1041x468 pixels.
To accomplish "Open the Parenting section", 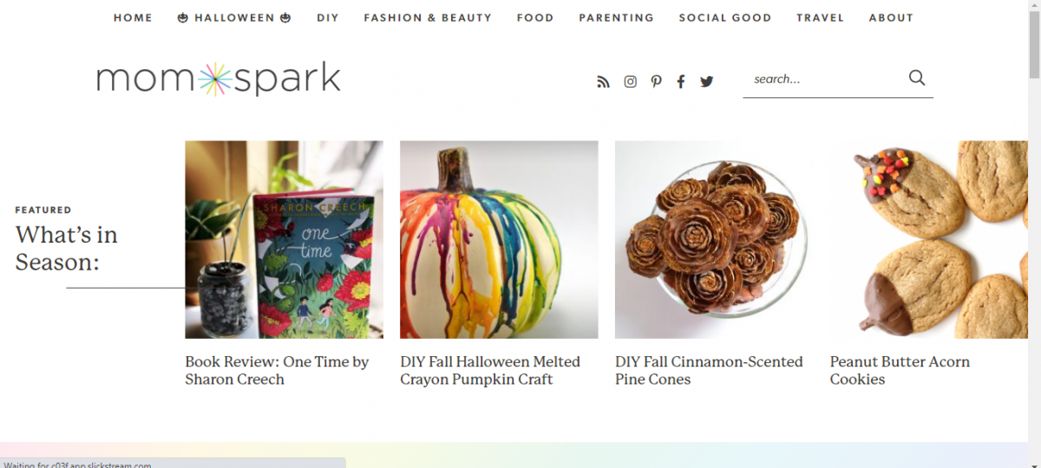I will [x=617, y=17].
